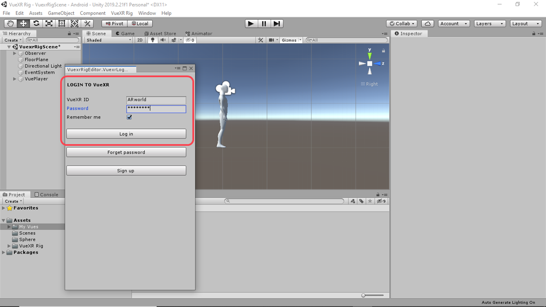The image size is (546, 307).
Task: Click the Forget password button
Action: (126, 152)
